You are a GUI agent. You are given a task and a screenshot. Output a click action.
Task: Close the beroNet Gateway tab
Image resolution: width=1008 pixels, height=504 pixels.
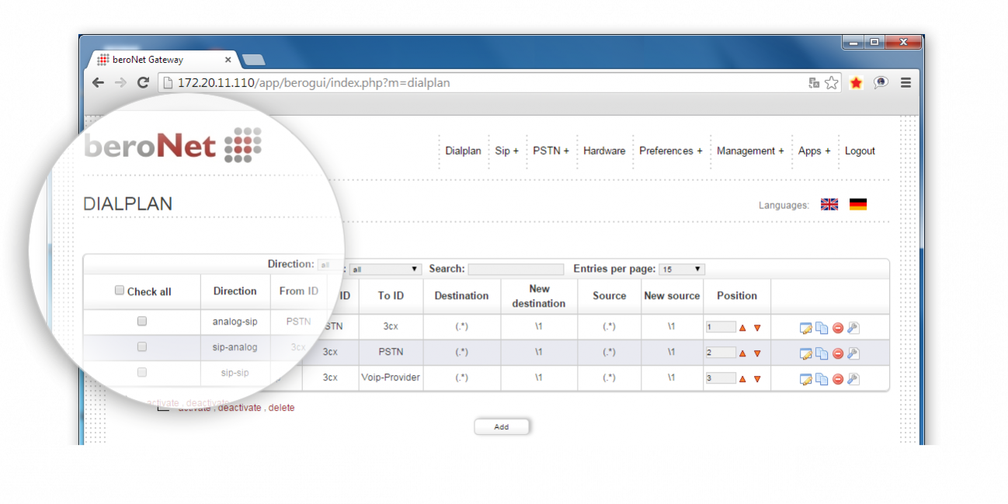pos(228,60)
